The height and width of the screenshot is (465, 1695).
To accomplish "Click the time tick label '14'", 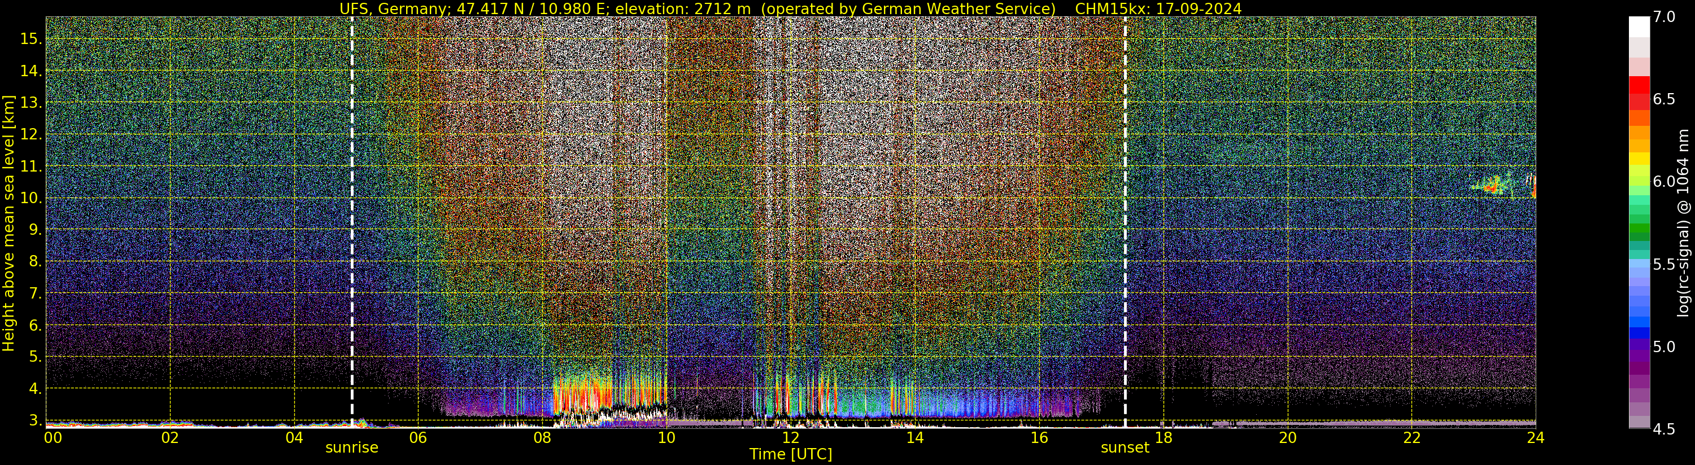I will click(914, 437).
